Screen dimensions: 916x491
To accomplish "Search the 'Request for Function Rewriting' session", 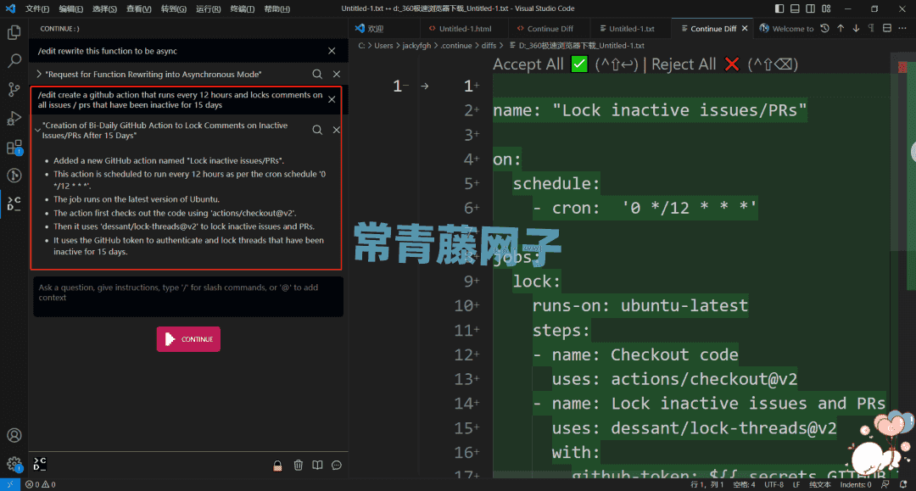I will [317, 74].
